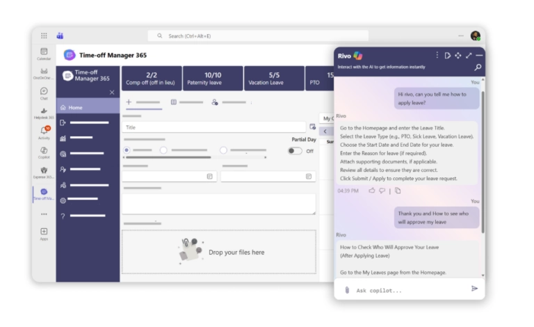Select the already-checked first radio option
This screenshot has height=327, width=534.
[127, 150]
